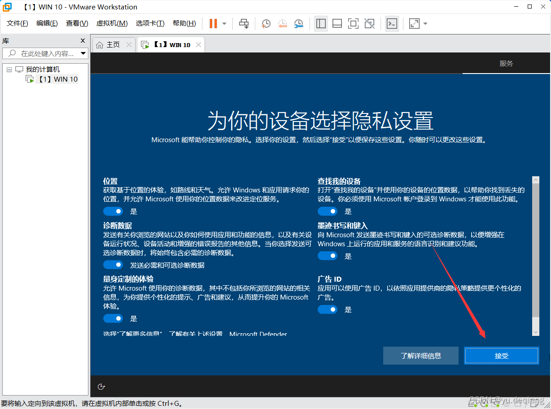The height and width of the screenshot is (409, 551).
Task: Click the stretch guest display icon
Action: 414,23
